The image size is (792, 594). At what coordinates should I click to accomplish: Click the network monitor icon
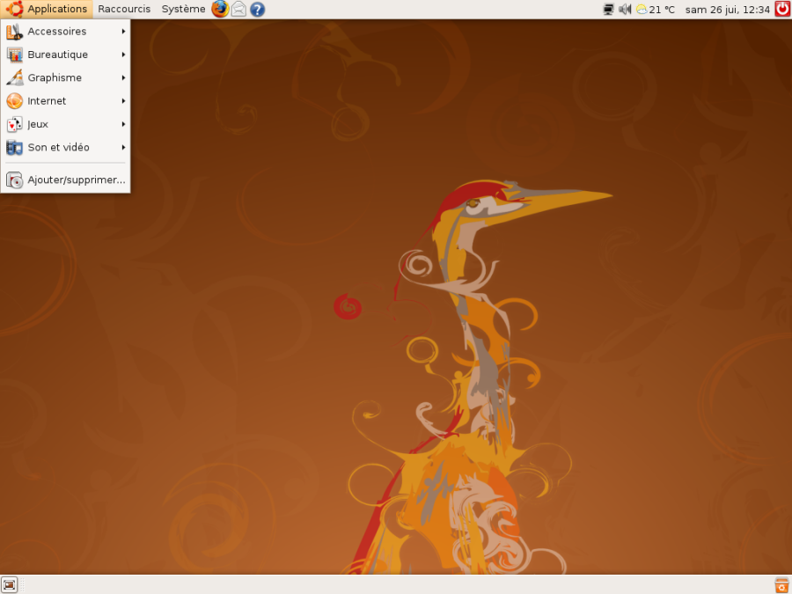click(x=609, y=9)
